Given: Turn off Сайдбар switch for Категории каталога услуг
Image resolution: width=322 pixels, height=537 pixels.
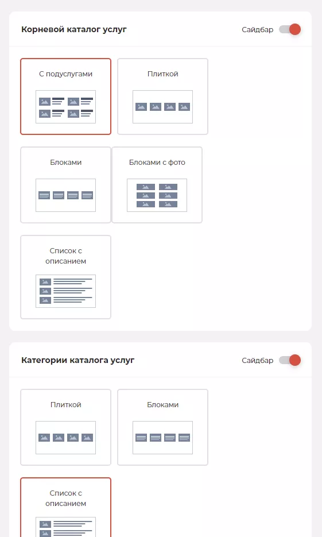Looking at the screenshot, I should click(290, 360).
